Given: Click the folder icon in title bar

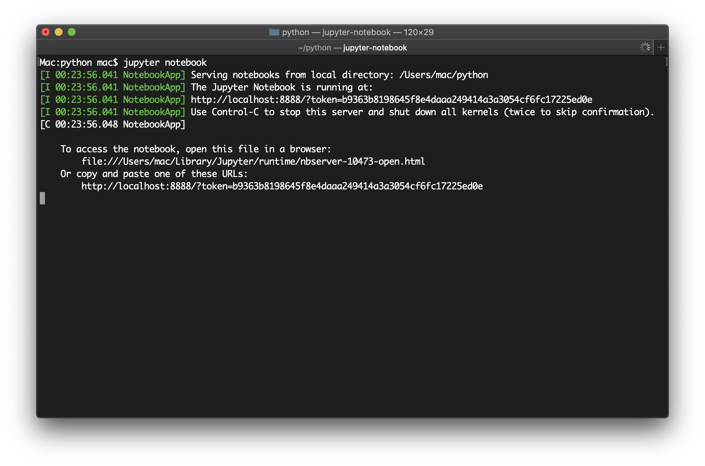Looking at the screenshot, I should tap(274, 32).
